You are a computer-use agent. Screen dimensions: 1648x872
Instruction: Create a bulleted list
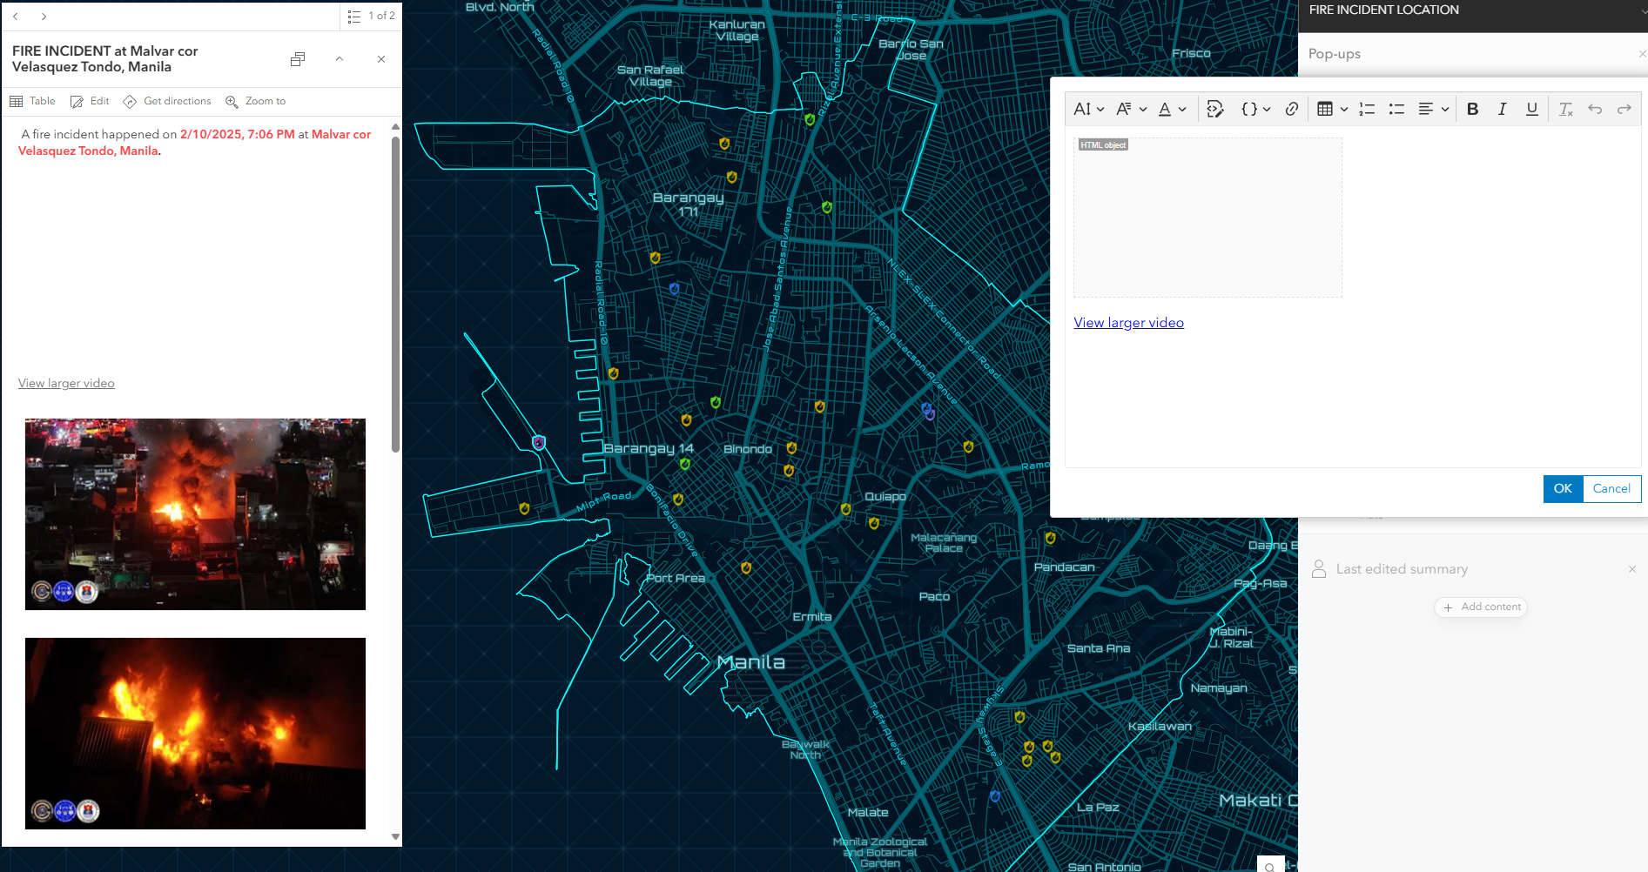[x=1396, y=109]
